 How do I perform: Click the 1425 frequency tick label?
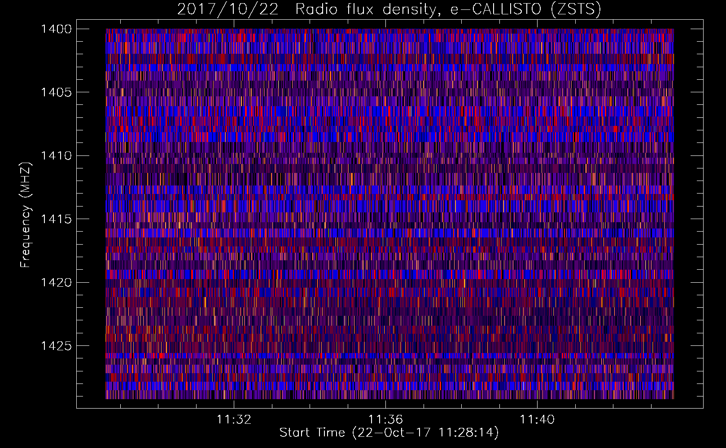[x=56, y=346]
